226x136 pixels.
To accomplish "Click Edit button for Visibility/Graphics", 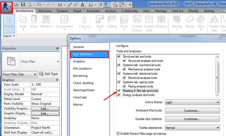I will (45, 109).
